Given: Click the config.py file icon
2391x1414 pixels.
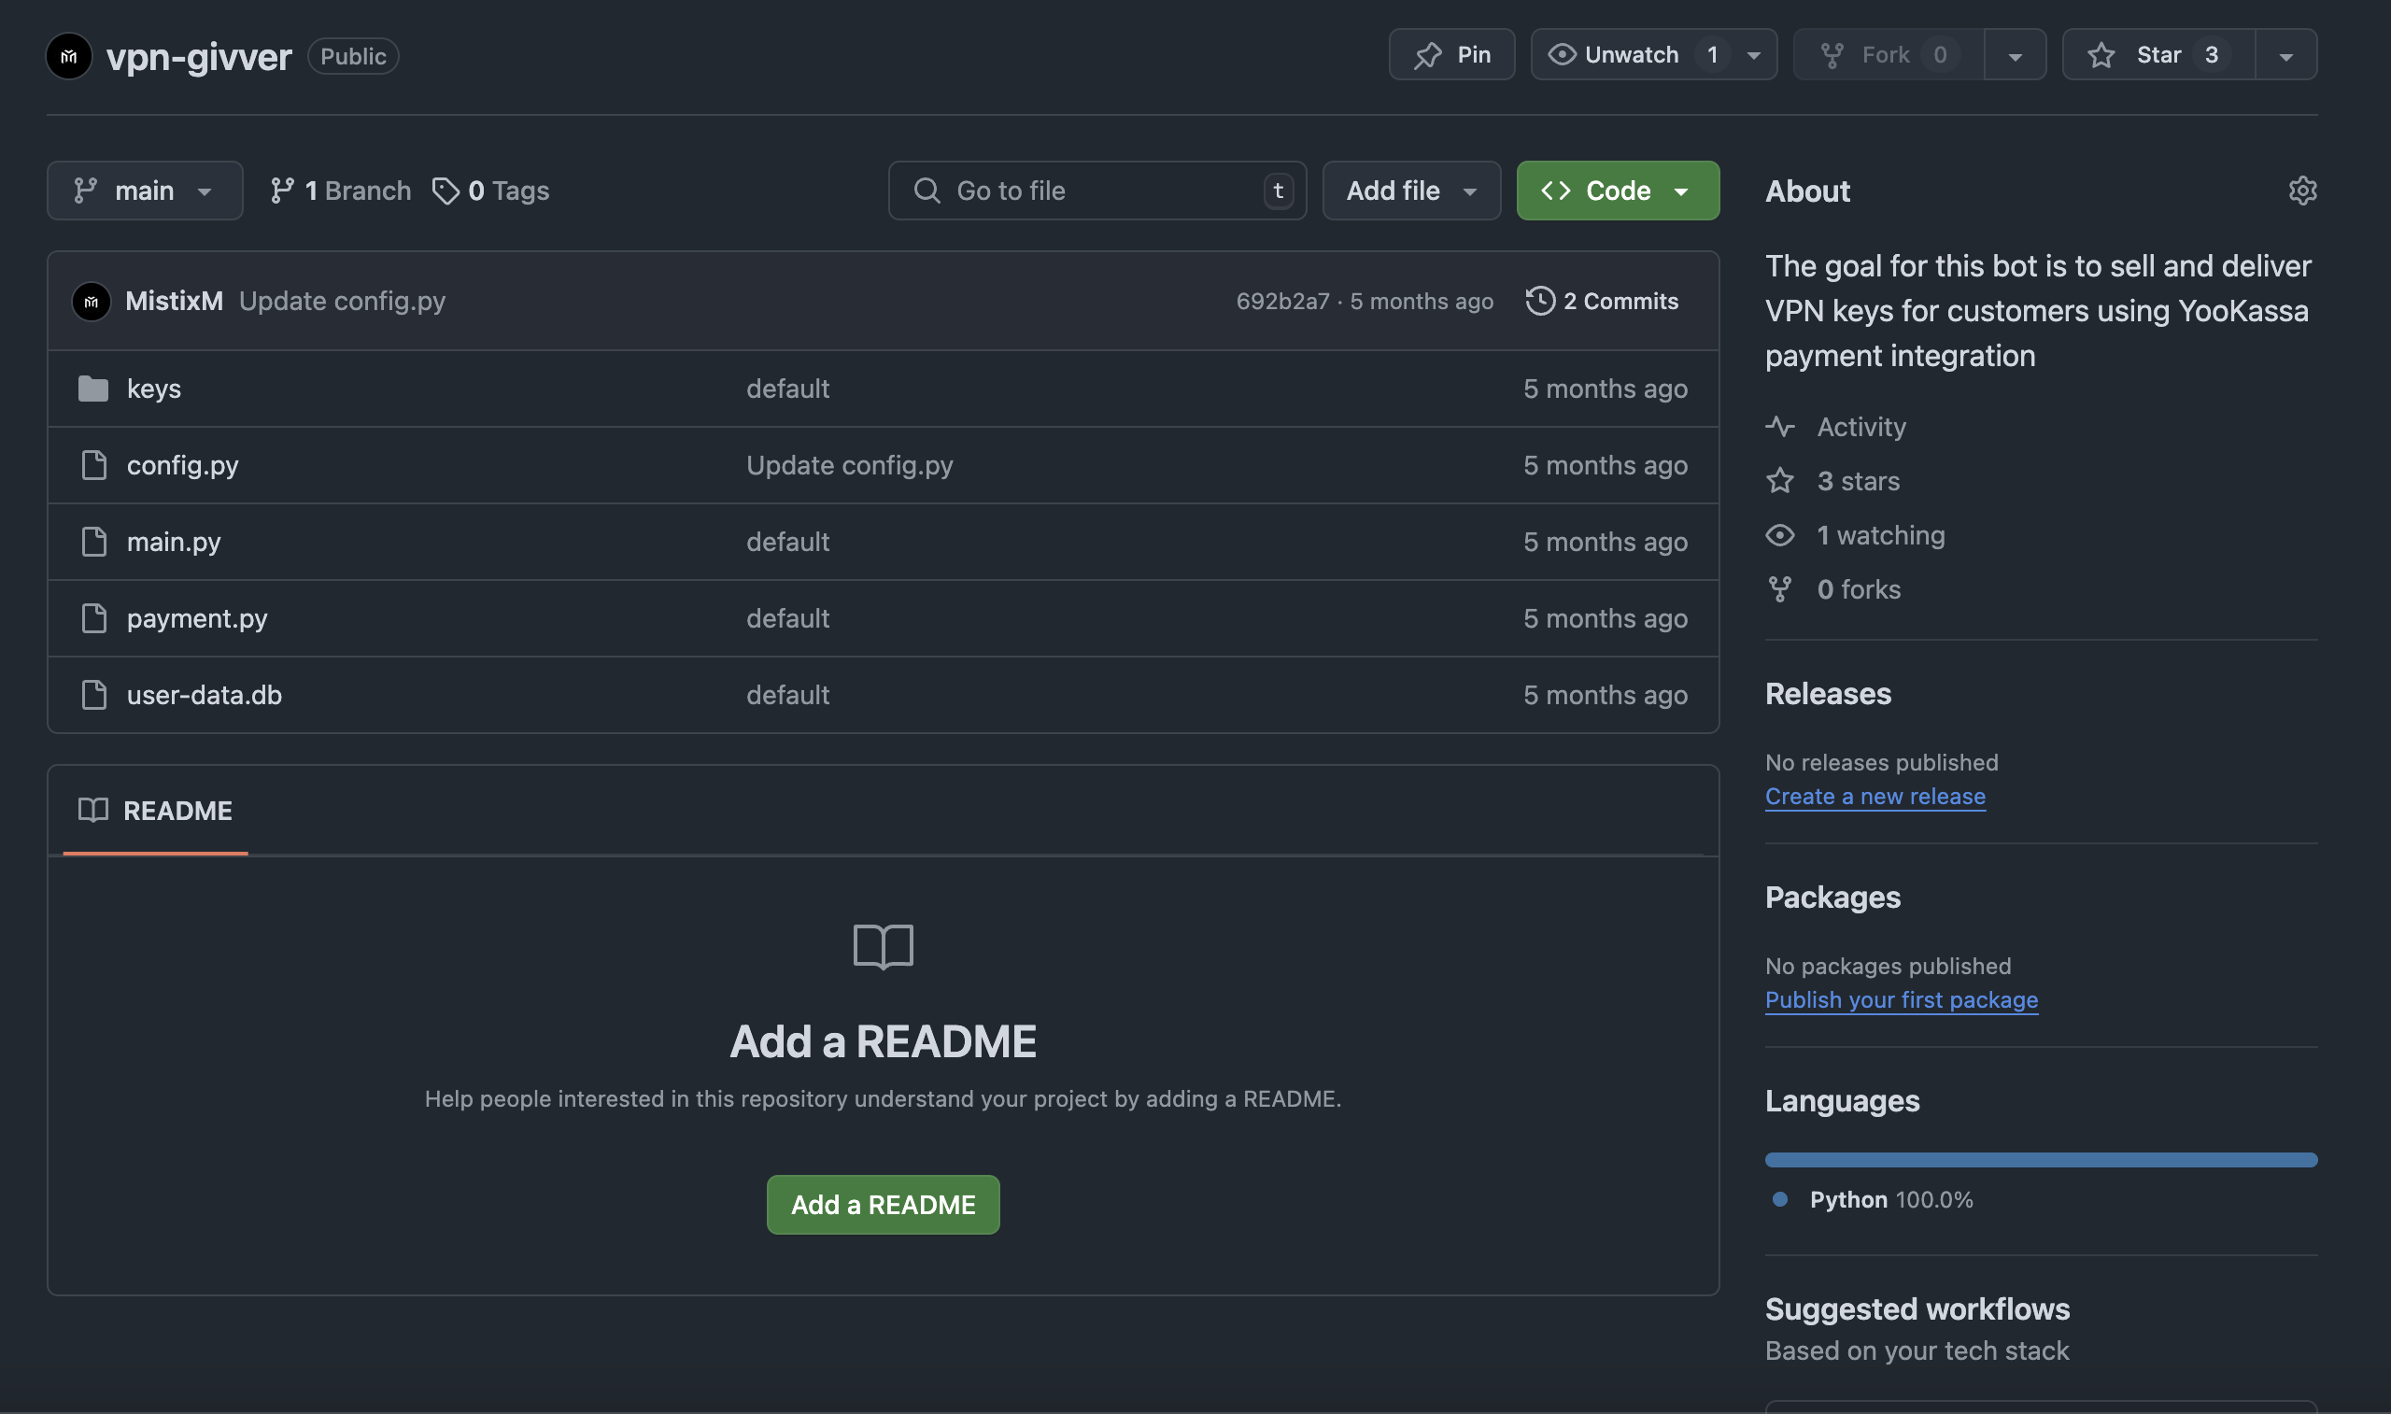Looking at the screenshot, I should coord(93,465).
